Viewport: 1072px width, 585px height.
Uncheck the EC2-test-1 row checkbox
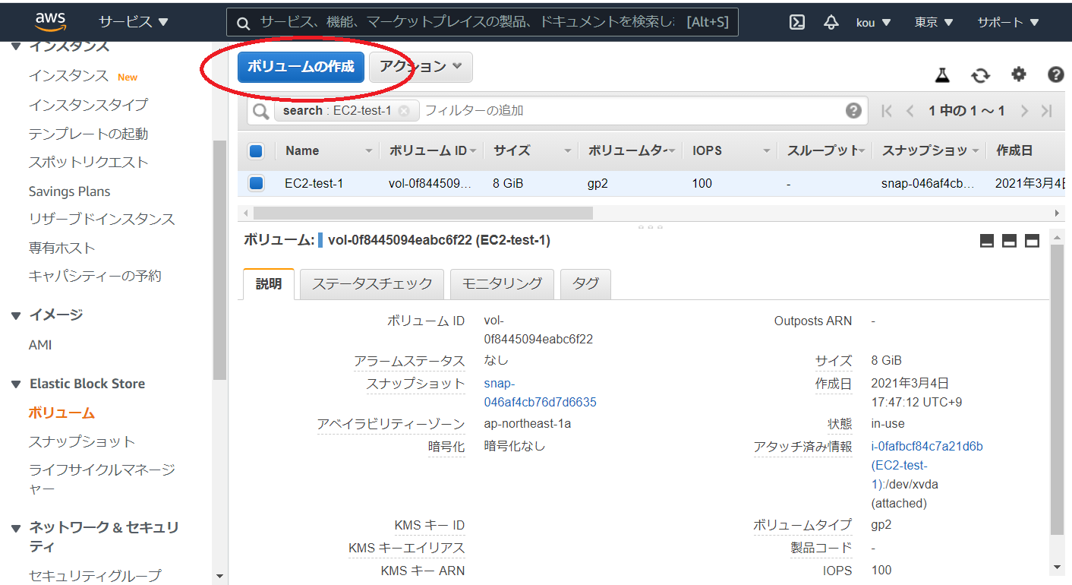pyautogui.click(x=256, y=183)
